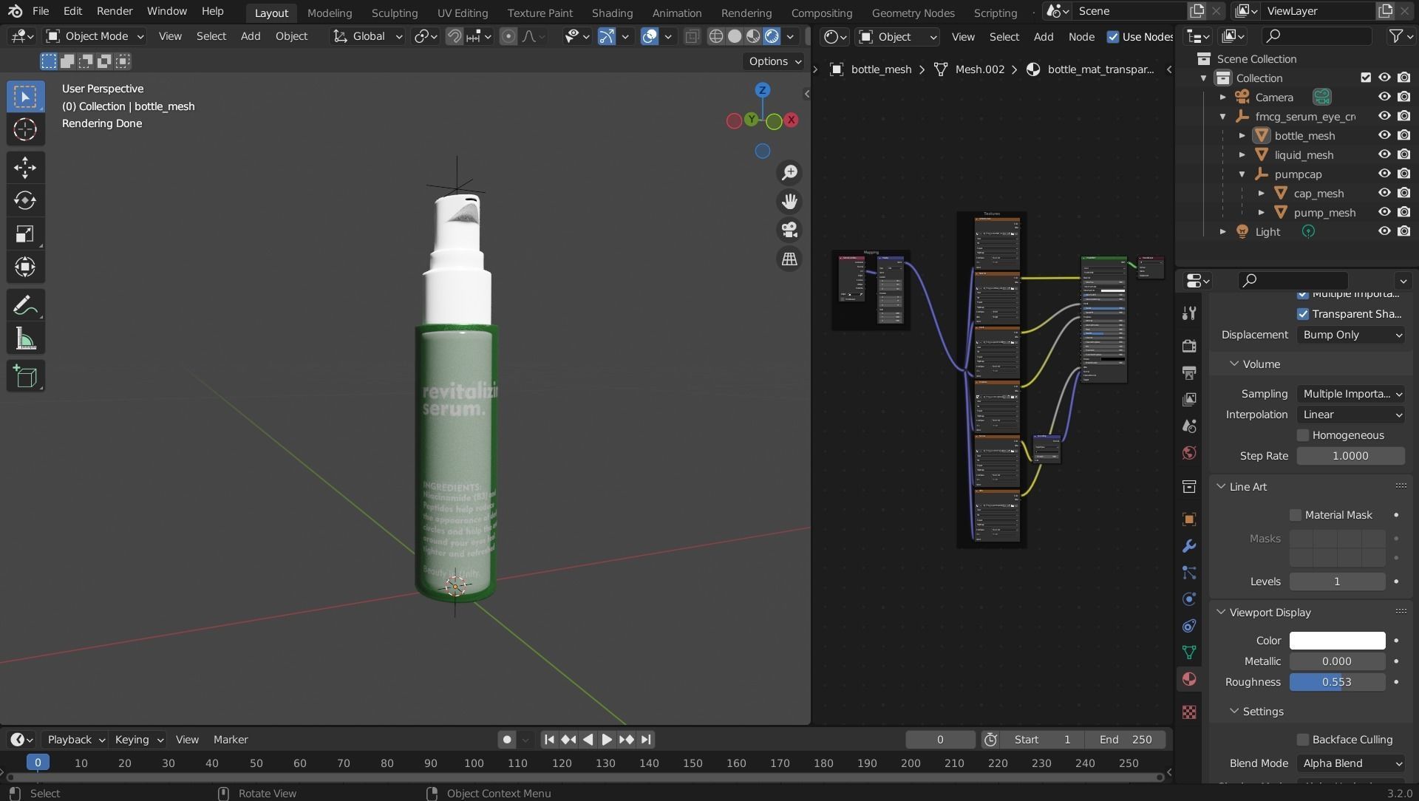This screenshot has width=1419, height=801.
Task: Collapse the Viewport Display panel
Action: click(1221, 613)
